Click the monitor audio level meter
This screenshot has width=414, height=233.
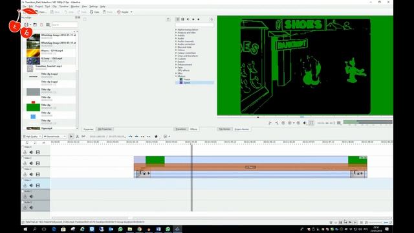point(368,122)
